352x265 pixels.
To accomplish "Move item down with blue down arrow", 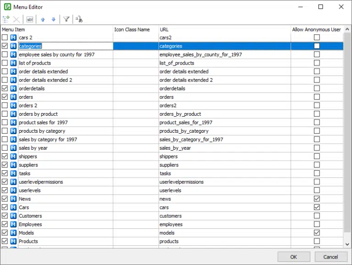I will click(x=54, y=20).
